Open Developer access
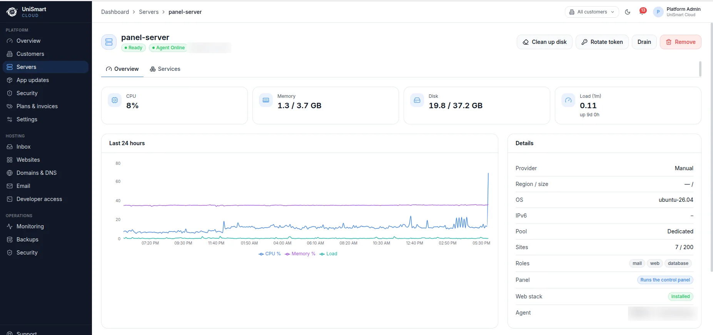Screen dimensions: 713x335 pyautogui.click(x=45, y=199)
